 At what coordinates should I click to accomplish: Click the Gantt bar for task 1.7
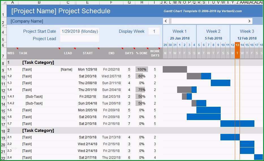237,123
